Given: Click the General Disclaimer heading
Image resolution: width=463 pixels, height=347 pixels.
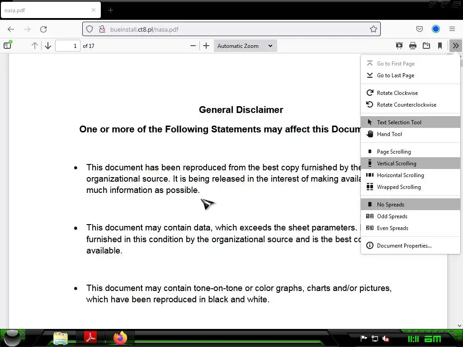Looking at the screenshot, I should (241, 110).
